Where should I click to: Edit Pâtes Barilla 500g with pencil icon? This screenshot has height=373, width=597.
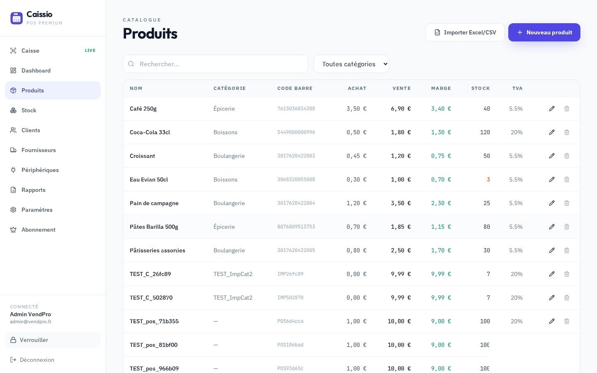click(x=552, y=227)
